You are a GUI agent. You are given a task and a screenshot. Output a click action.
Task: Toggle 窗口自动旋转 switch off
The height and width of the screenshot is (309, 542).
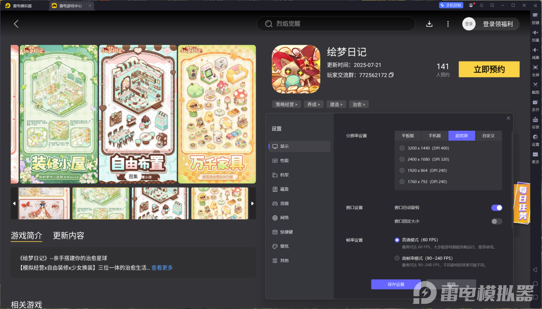(497, 208)
